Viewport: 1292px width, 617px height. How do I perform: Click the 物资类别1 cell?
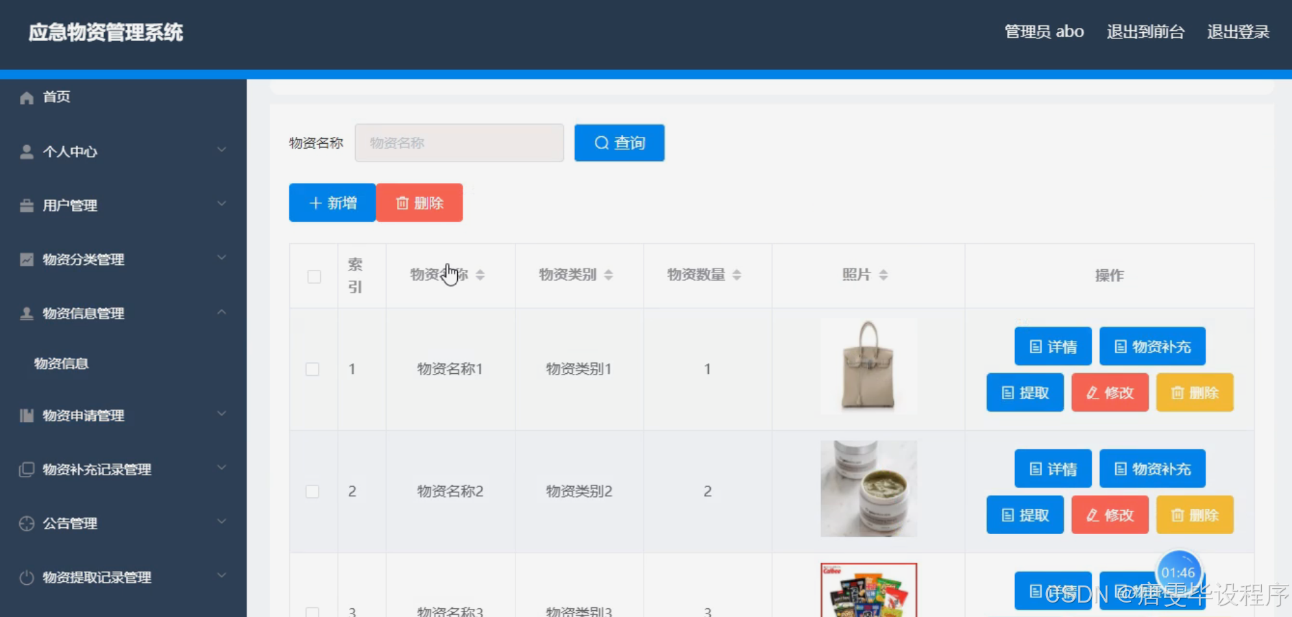click(579, 369)
